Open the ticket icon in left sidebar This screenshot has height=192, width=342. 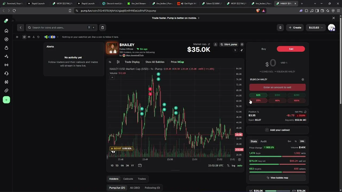(x=6, y=90)
